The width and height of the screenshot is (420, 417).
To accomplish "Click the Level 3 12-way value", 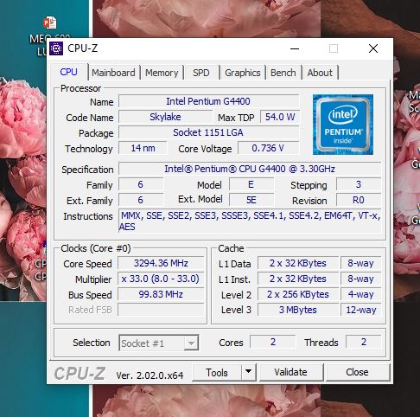I will coord(360,310).
